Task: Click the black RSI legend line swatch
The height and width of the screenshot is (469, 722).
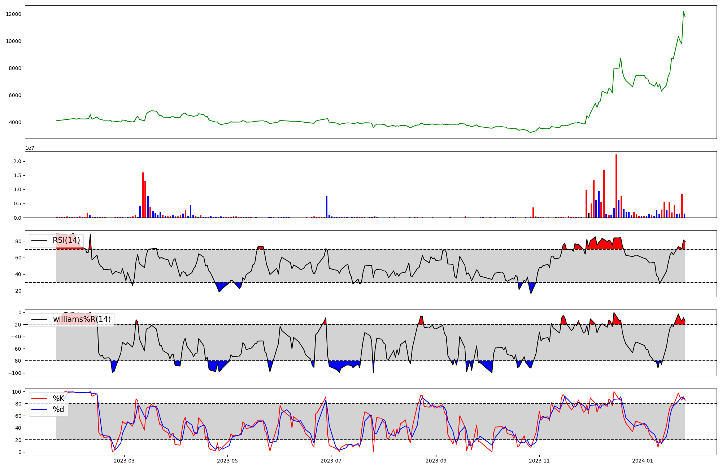Action: click(x=39, y=240)
